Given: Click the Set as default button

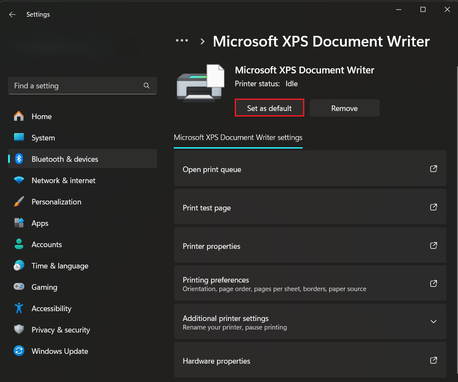Looking at the screenshot, I should pos(269,108).
